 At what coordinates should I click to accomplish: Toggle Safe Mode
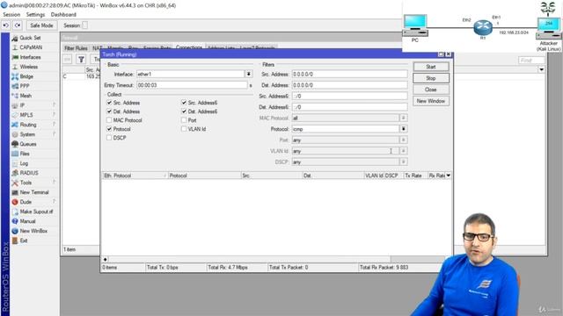(41, 25)
